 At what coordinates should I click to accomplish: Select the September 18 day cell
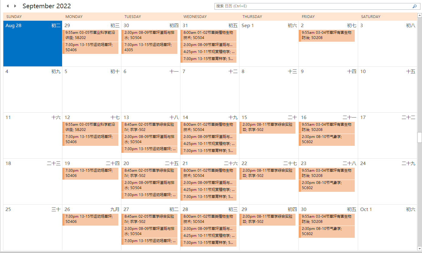click(x=33, y=181)
